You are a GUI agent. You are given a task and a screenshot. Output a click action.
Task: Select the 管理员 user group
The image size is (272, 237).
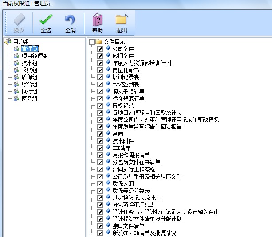click(30, 49)
